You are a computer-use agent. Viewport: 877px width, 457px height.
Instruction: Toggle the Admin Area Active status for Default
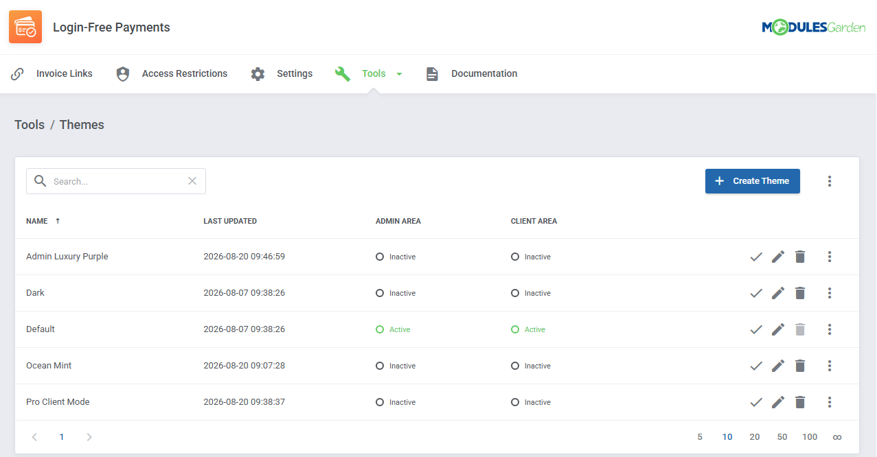[x=393, y=329]
